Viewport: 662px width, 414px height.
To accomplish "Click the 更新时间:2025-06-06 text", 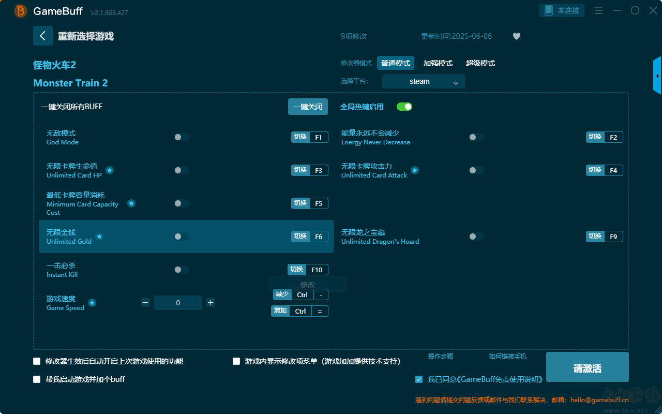I will pos(457,36).
